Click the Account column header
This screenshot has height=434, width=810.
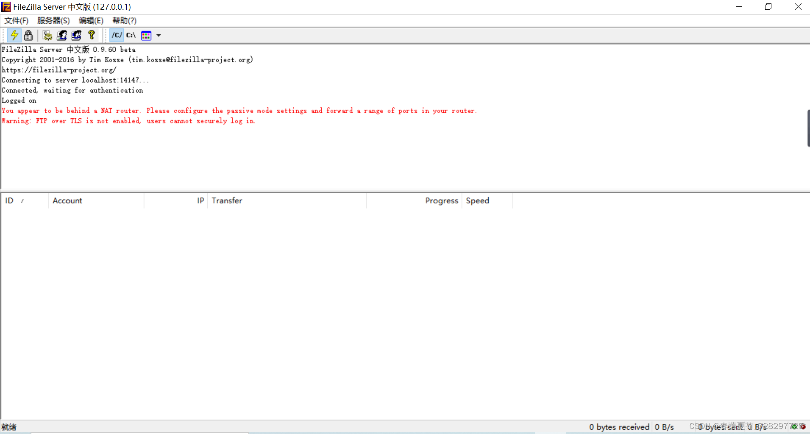point(96,201)
